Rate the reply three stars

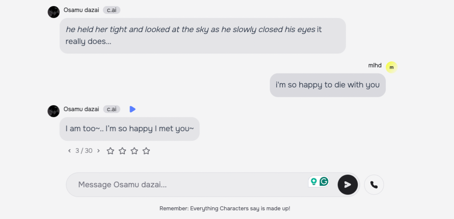pos(134,151)
